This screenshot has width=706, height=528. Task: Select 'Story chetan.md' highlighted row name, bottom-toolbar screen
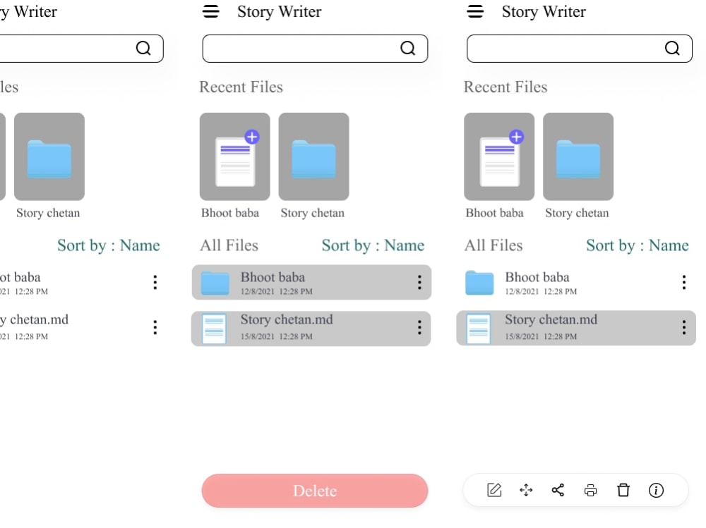[x=551, y=320]
